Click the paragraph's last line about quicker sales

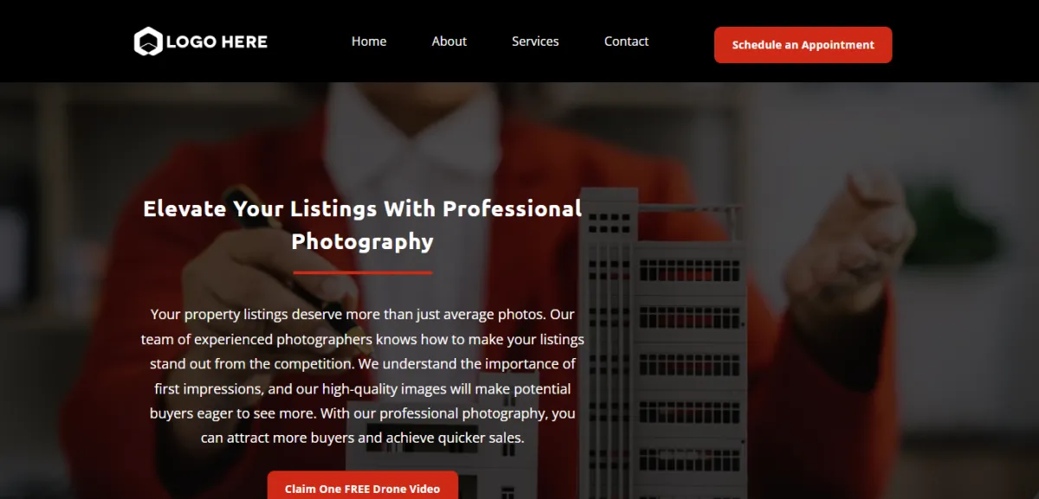coord(362,438)
